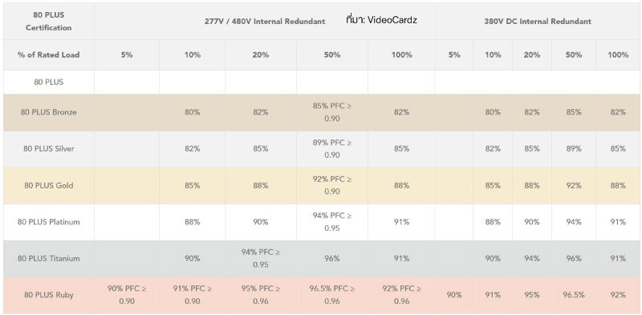Select the 277V / 480V Internal Redundant header
Viewport: 642px width, 315px height.
coord(265,22)
